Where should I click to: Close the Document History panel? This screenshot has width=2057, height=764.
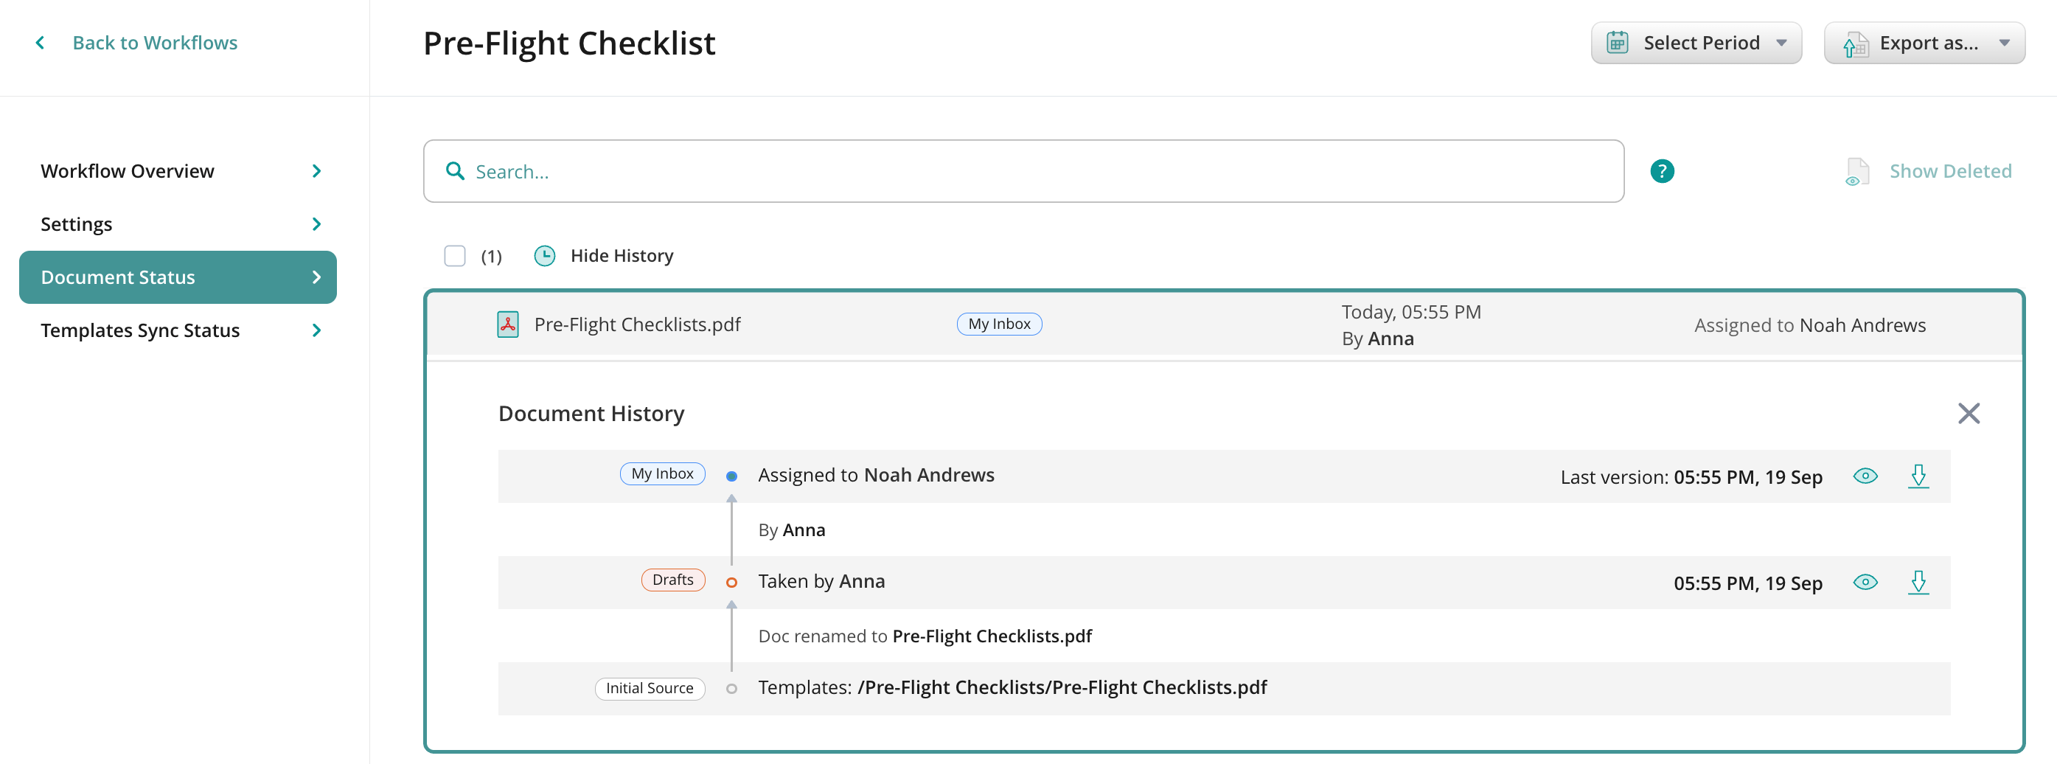click(1969, 413)
